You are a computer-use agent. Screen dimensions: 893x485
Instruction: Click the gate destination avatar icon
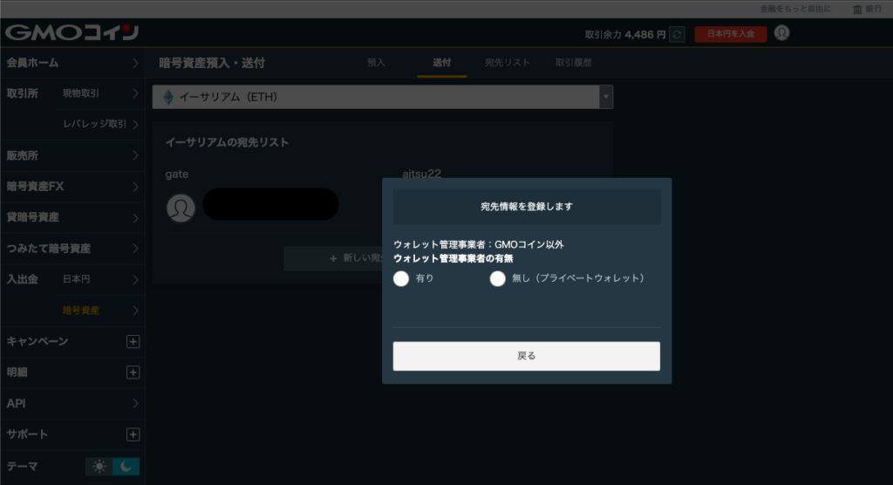181,208
